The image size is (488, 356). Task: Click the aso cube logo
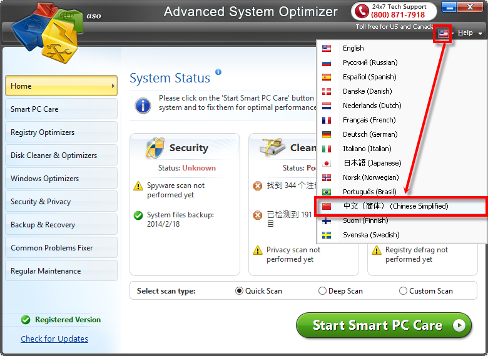48,32
